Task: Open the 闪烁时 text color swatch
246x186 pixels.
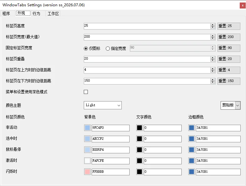Action: click(139, 172)
